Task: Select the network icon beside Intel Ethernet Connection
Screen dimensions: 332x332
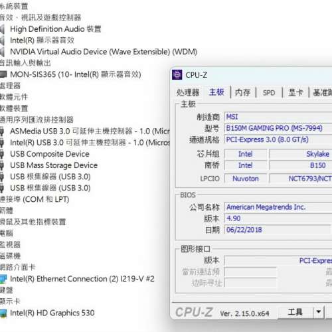Action: point(3,279)
